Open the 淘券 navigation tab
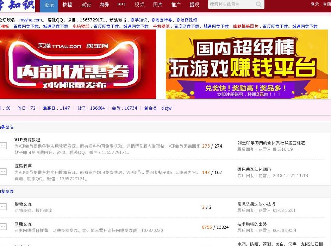Image resolution: width=331 pixels, height=246 pixels. click(x=104, y=5)
